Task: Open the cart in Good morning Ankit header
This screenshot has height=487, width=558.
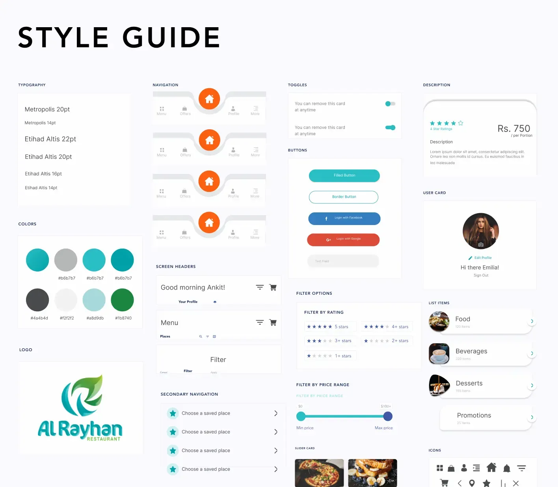Action: click(273, 287)
